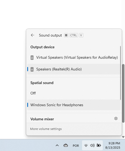The image size is (125, 151).
Task: Go back using the left arrow
Action: click(33, 35)
